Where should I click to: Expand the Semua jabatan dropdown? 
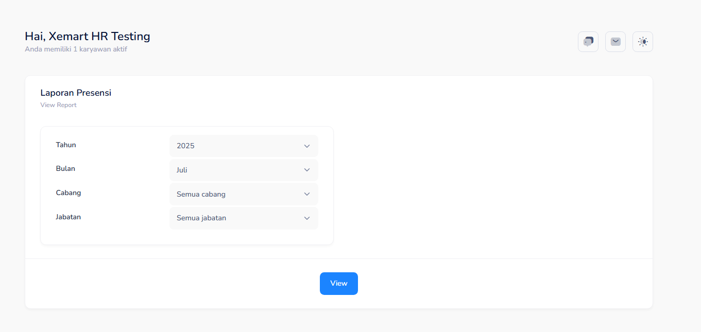pyautogui.click(x=243, y=218)
